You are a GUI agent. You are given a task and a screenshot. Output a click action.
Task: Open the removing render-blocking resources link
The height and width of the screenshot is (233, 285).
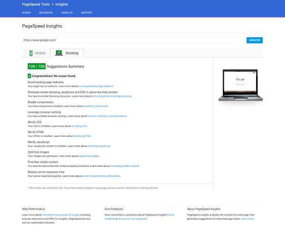pyautogui.click(x=112, y=96)
